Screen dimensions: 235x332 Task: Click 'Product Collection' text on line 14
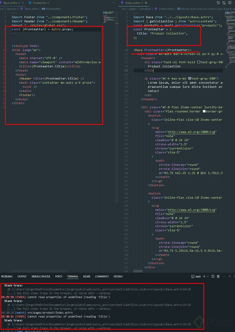164,66
